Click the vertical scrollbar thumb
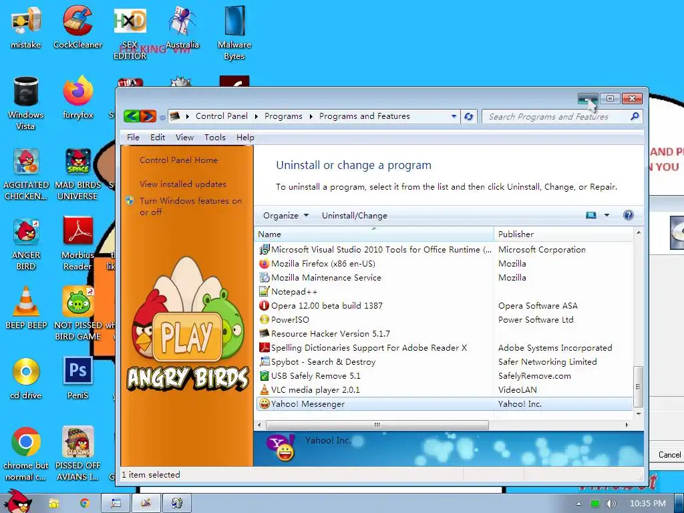Image resolution: width=684 pixels, height=513 pixels. (638, 387)
